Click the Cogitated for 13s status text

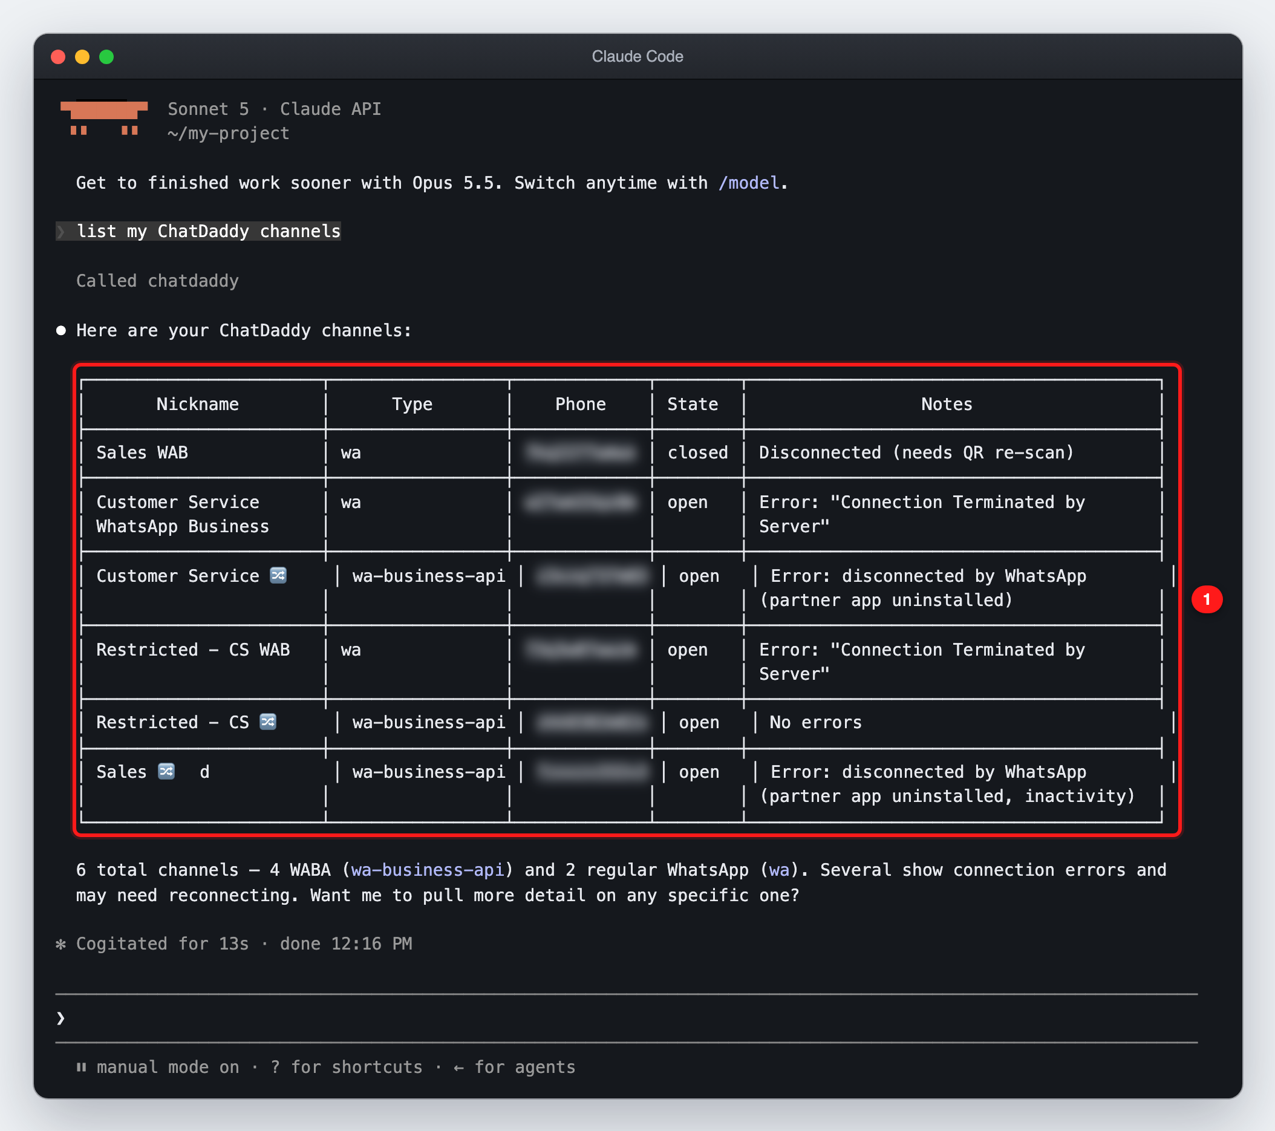point(162,944)
